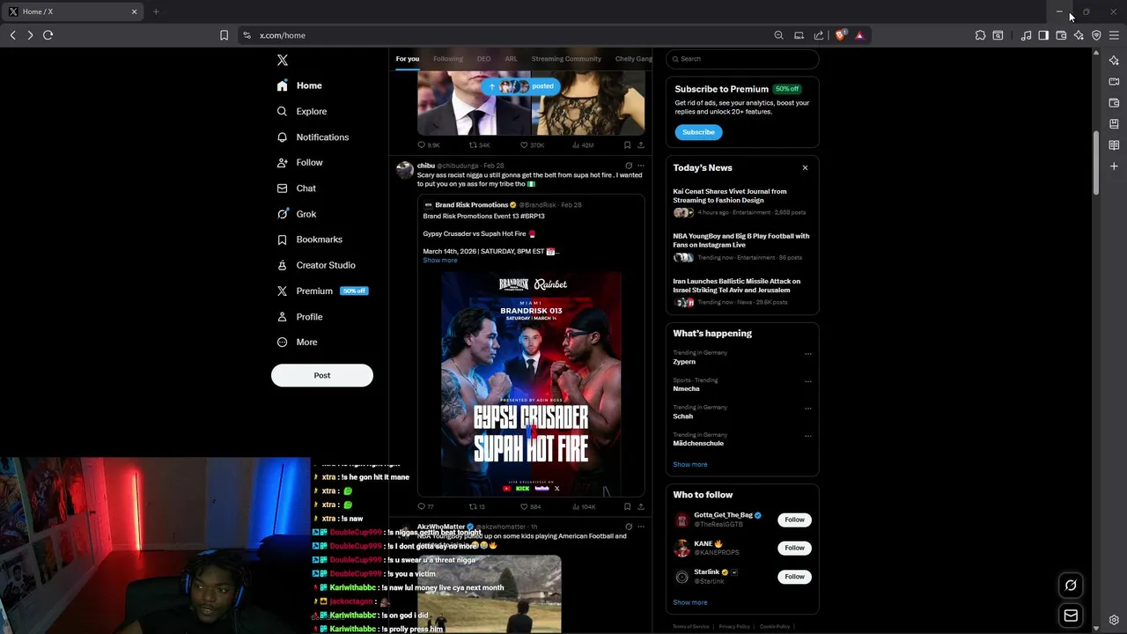Open the Follow item in left navigation

[299, 162]
